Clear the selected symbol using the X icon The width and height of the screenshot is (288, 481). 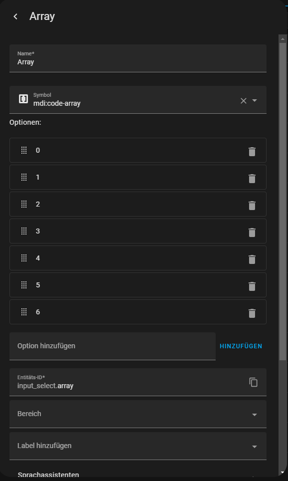pos(244,100)
